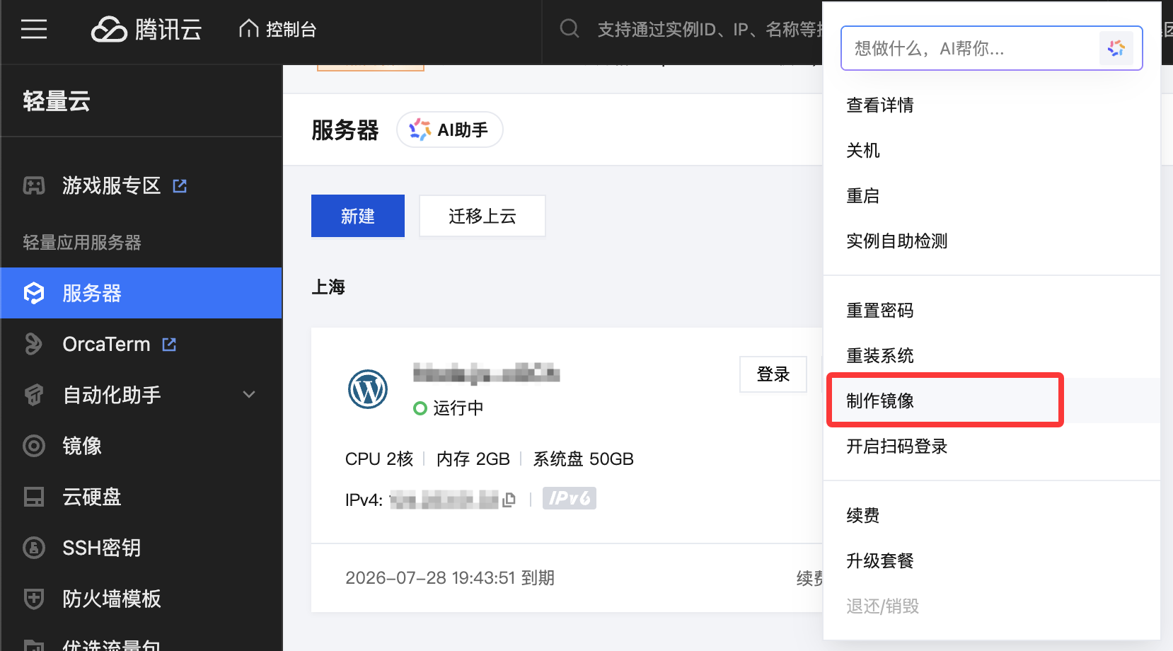Open the hamburger navigation menu

(x=34, y=30)
